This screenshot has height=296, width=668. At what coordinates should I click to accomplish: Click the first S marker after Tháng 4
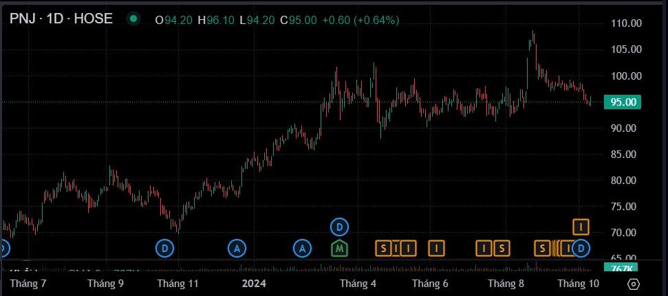pyautogui.click(x=383, y=247)
